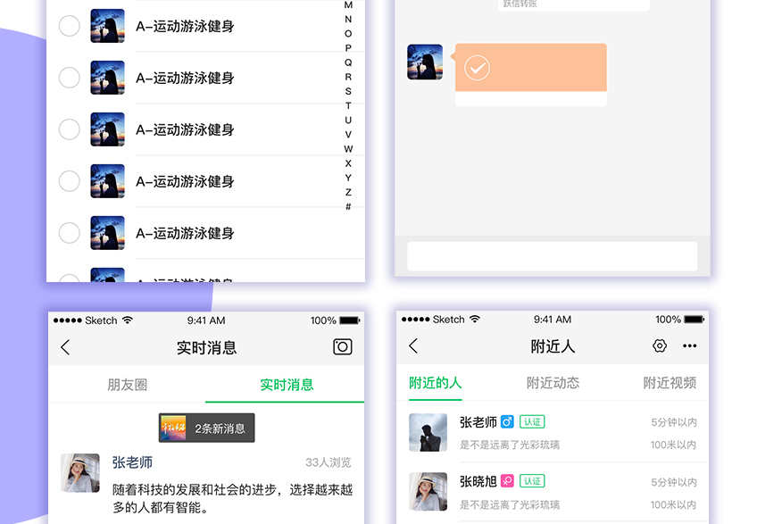Click signal dots in 附近人 screen status bar
Image resolution: width=757 pixels, height=524 pixels.
point(416,320)
